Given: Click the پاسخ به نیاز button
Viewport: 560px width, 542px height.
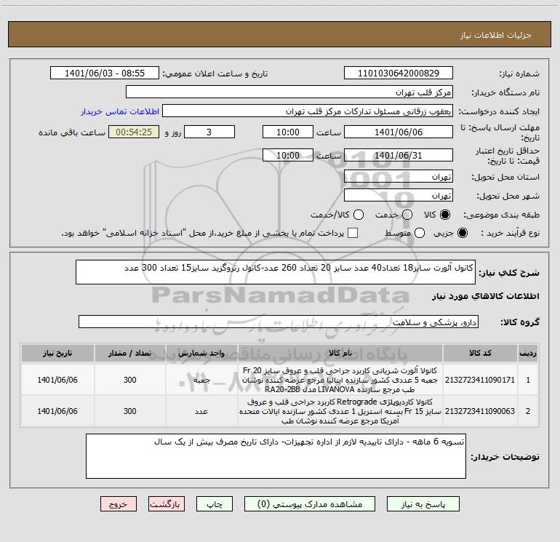Looking at the screenshot, I should pyautogui.click(x=423, y=503).
